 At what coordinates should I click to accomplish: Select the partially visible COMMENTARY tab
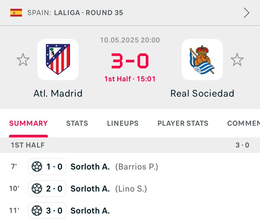[244, 123]
